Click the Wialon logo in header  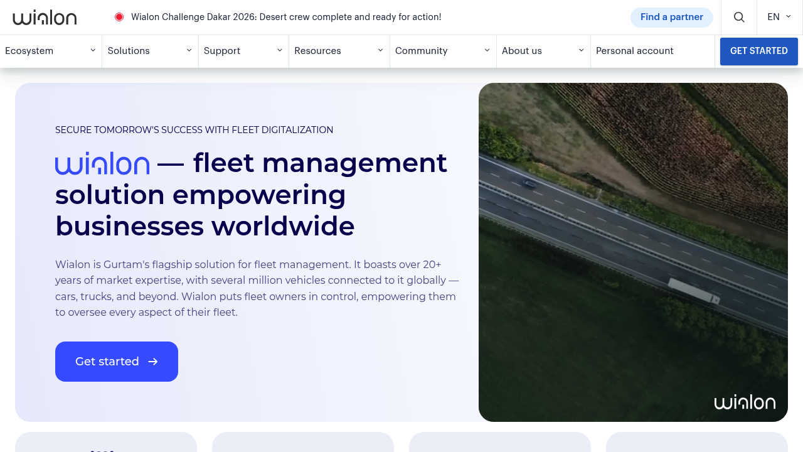45,18
